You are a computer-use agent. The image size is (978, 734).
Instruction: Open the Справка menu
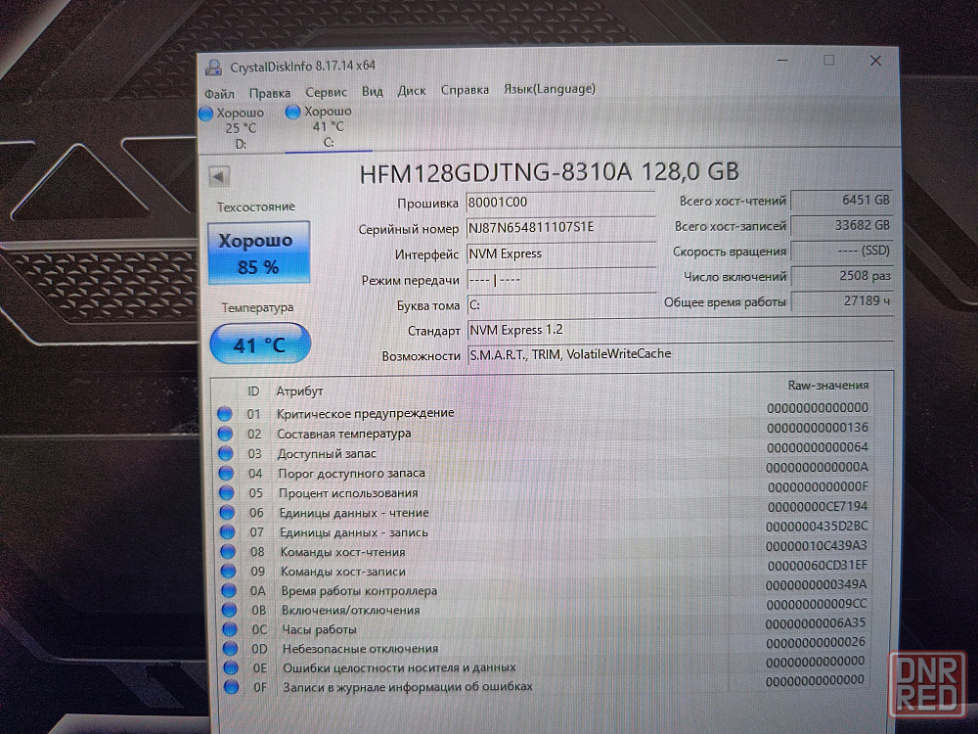coord(465,90)
